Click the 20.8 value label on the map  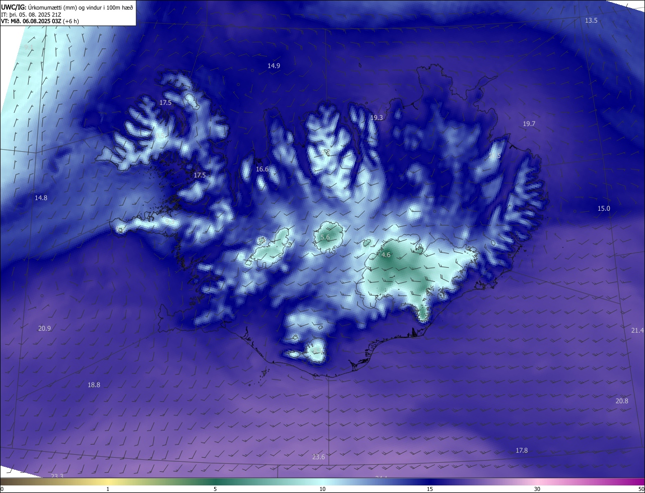click(x=622, y=401)
